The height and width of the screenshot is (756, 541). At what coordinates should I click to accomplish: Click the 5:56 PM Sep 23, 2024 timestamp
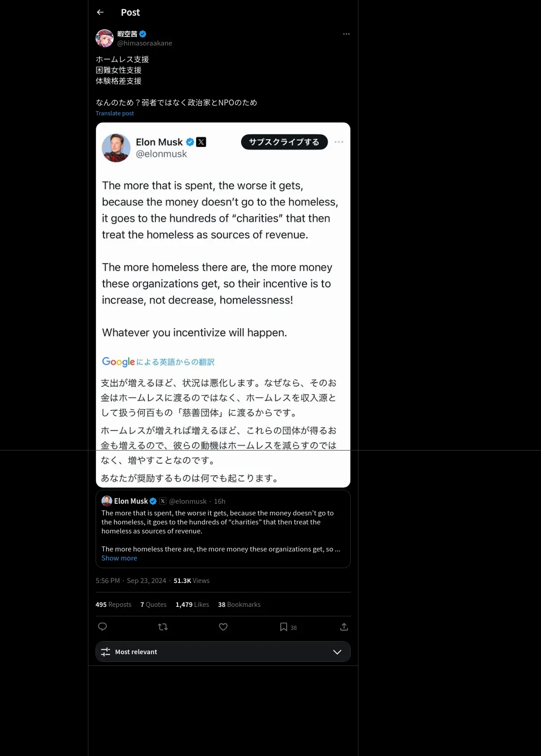click(x=131, y=581)
